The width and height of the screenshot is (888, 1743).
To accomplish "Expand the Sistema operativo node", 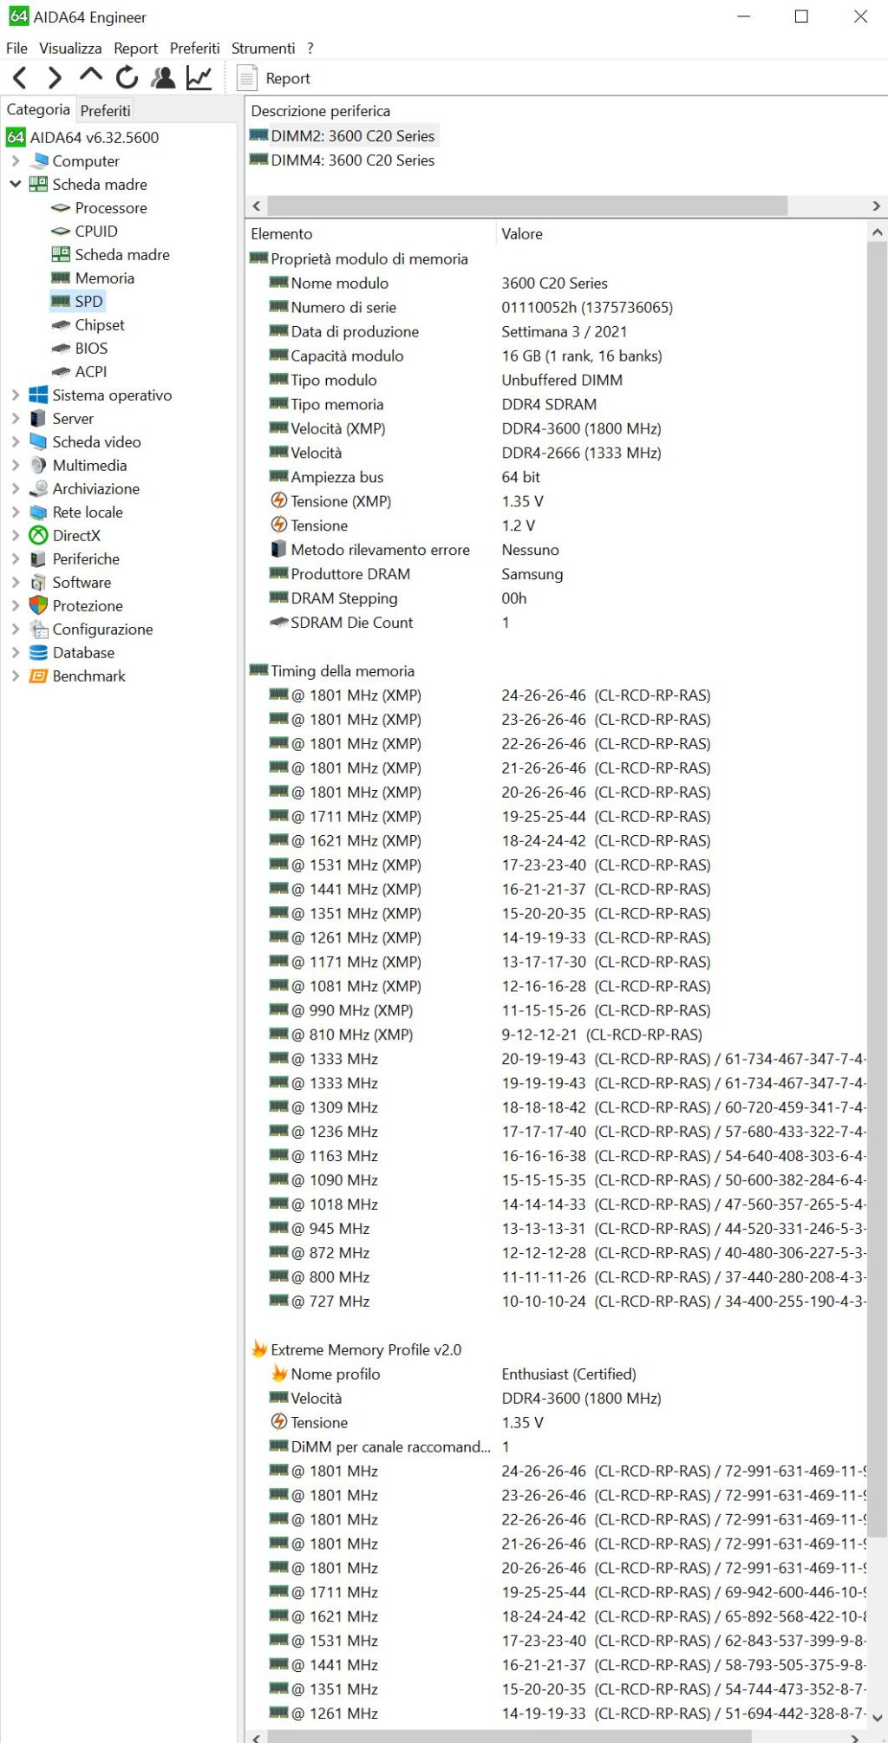I will click(x=16, y=395).
